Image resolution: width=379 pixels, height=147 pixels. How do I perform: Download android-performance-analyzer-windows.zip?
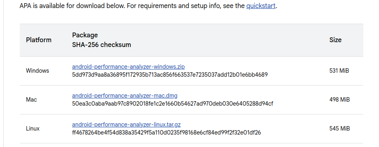128,67
